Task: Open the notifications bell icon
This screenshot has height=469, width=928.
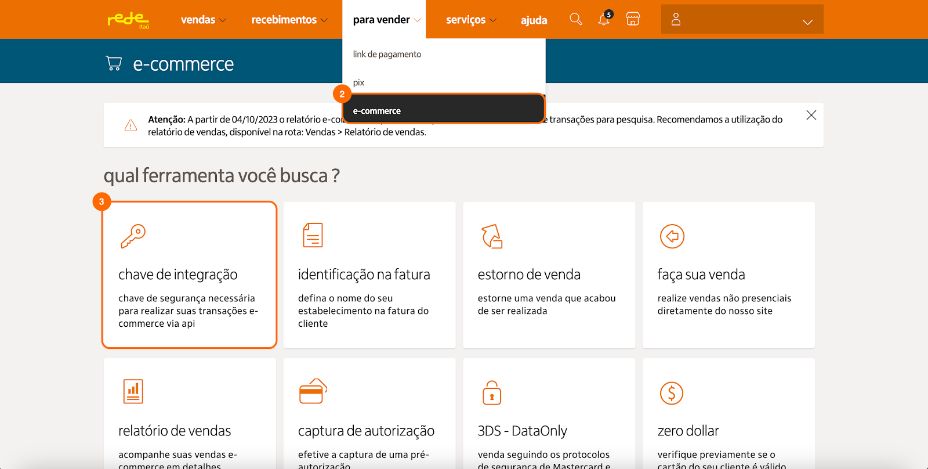Action: (x=604, y=19)
